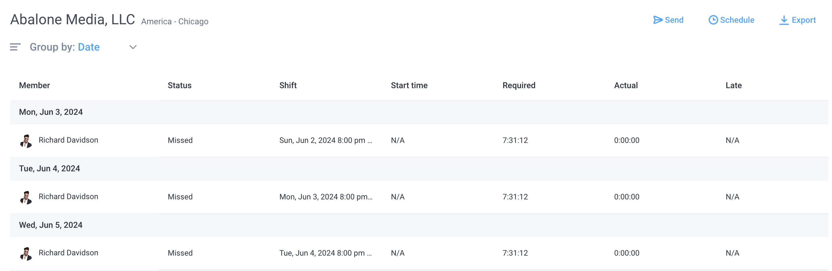
Task: Click Richard Davidson's avatar under Jun 4
Action: 26,197
